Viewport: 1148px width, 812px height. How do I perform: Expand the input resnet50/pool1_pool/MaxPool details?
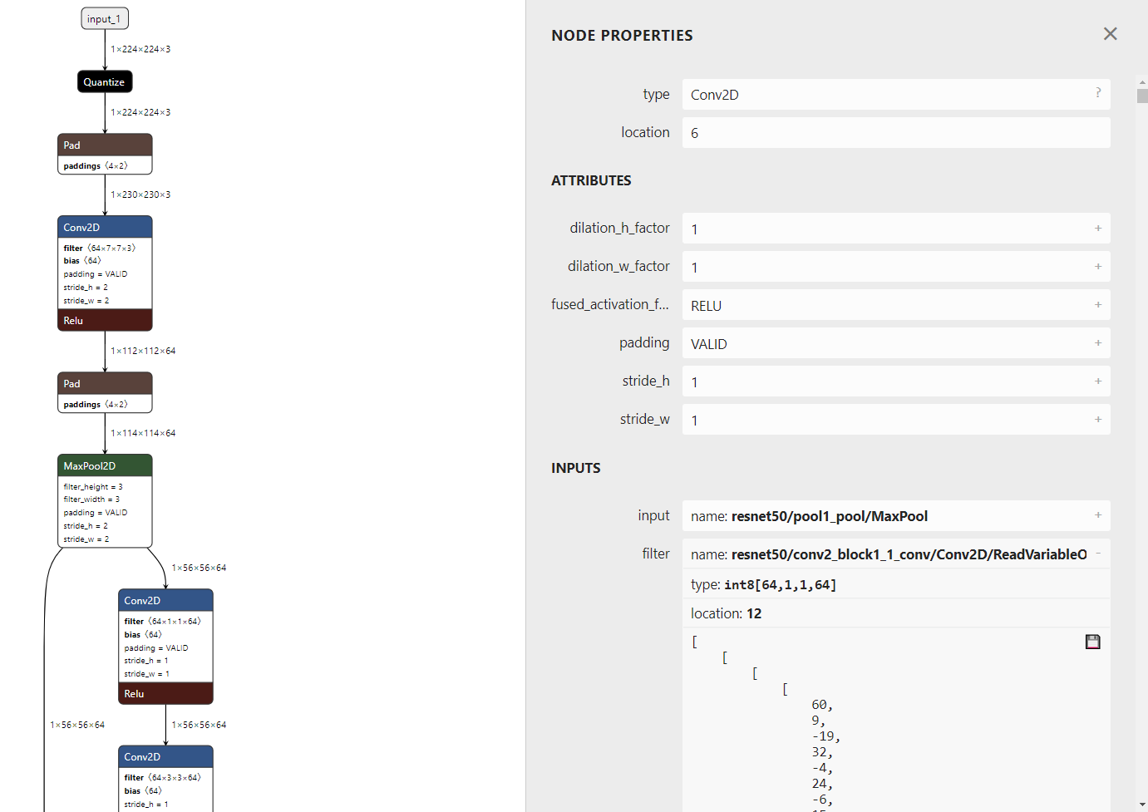[1097, 516]
